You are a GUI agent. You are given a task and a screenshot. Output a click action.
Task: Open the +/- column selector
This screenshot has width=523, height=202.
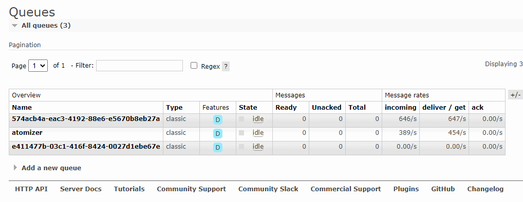coord(515,95)
